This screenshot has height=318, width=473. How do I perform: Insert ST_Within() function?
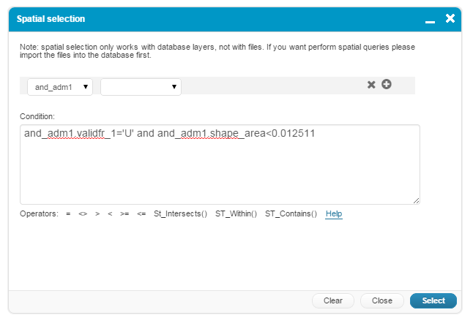point(236,214)
